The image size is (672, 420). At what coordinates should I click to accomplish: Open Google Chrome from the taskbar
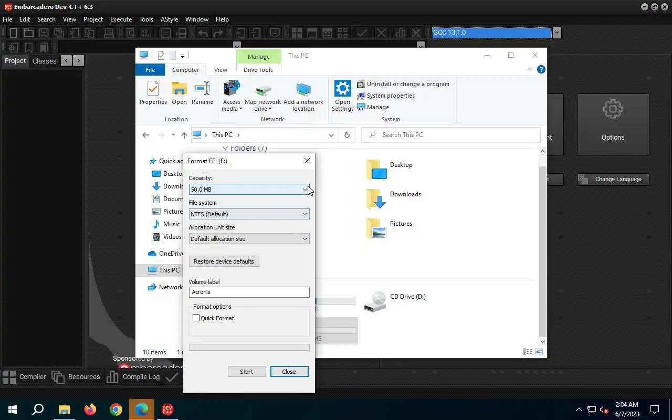point(116,409)
